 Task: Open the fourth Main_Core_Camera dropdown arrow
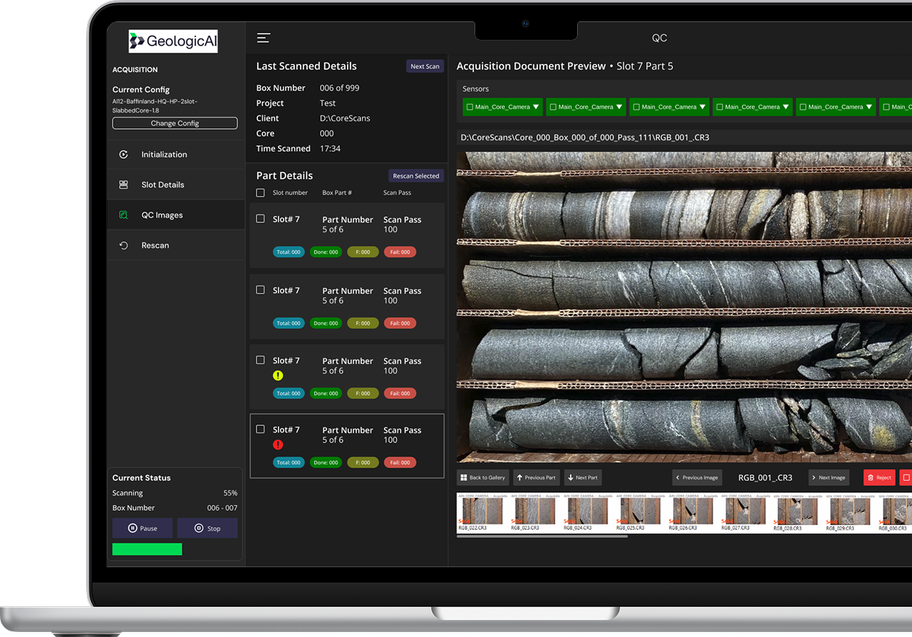(786, 107)
